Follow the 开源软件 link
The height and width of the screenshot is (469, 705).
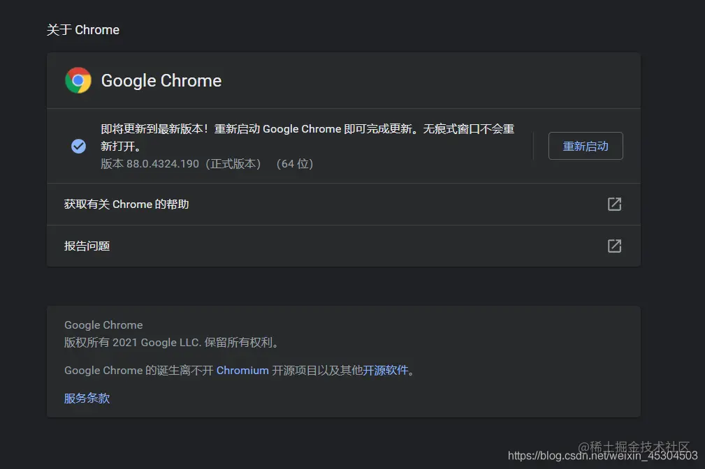click(x=385, y=370)
